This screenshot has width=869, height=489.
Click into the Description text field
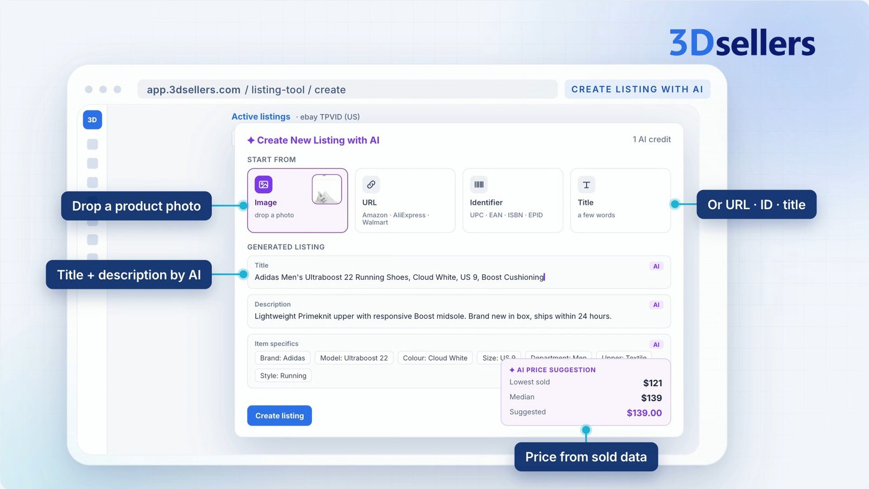tap(459, 311)
